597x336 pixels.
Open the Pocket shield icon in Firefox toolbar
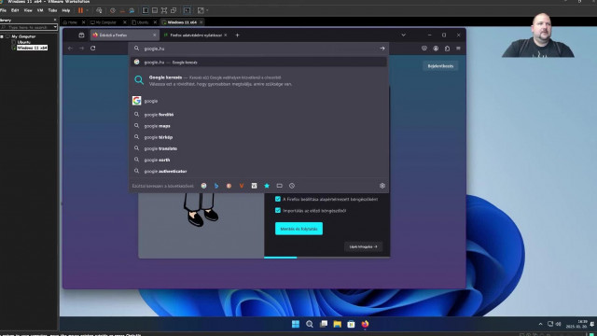click(x=424, y=49)
